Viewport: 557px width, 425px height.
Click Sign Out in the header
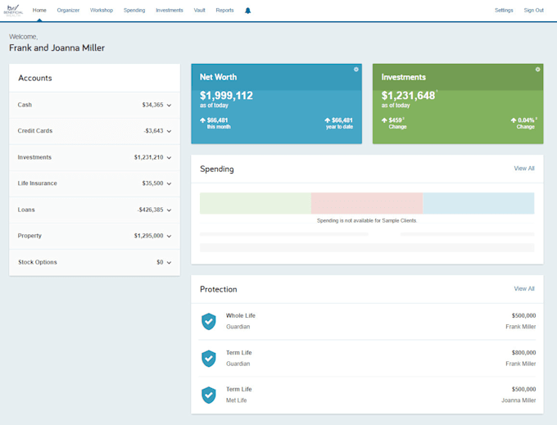tap(533, 11)
